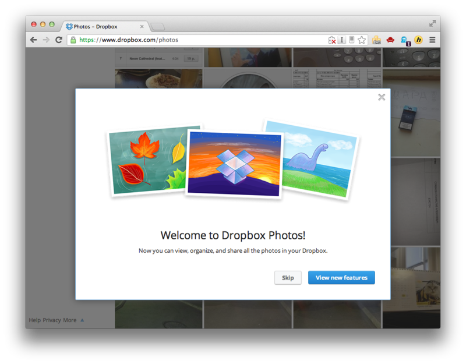Click the blocked plugin puzzle-piece icon
The image size is (466, 364).
point(333,40)
